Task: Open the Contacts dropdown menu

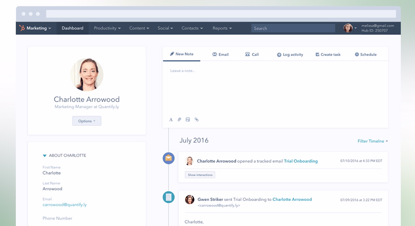Action: (192, 28)
